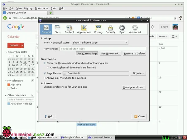Open the File menu

pos(5,8)
